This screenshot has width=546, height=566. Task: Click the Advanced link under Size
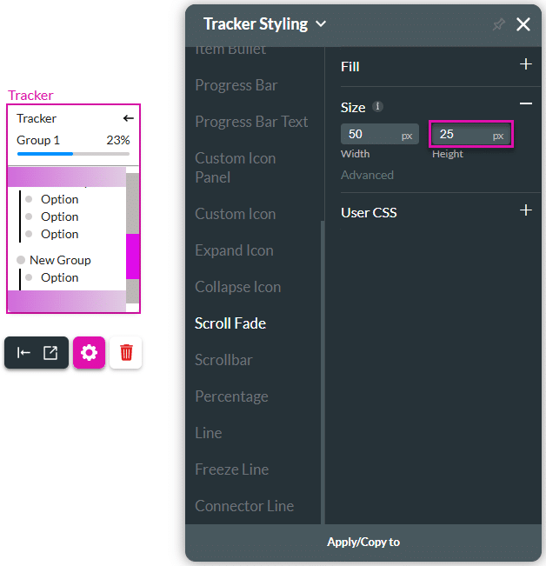[x=367, y=175]
